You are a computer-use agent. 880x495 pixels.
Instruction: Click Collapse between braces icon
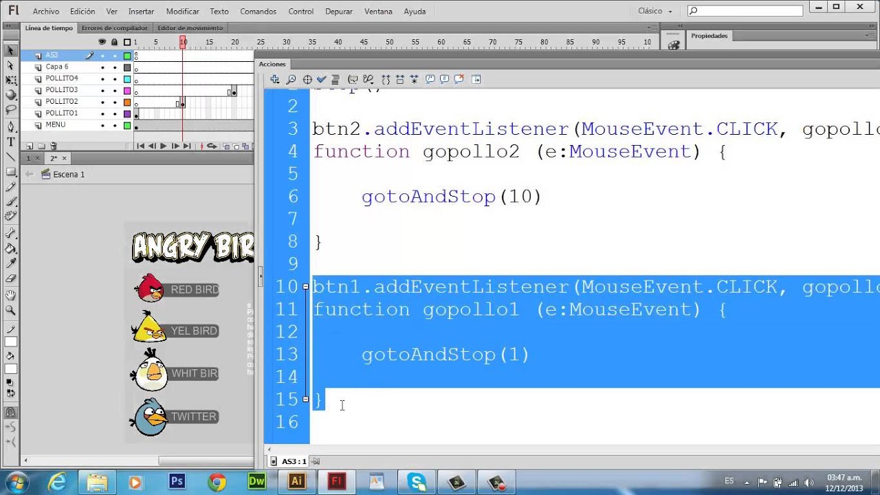386,79
